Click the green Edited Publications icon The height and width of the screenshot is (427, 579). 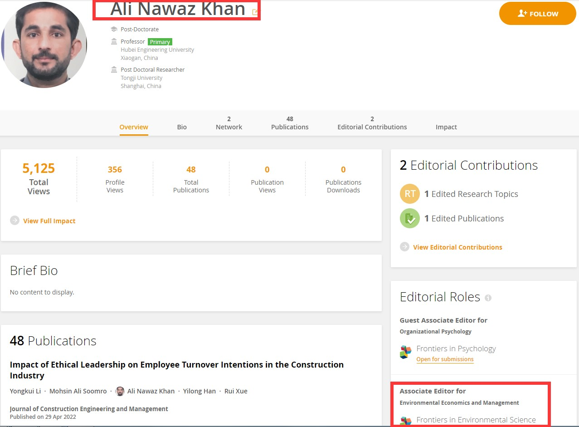tap(409, 218)
